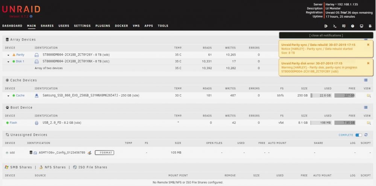Browse the Cache device via View icon

[x=368, y=96]
